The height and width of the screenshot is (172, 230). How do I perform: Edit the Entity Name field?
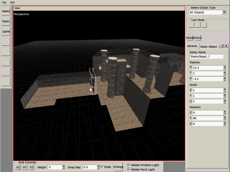click(x=207, y=56)
